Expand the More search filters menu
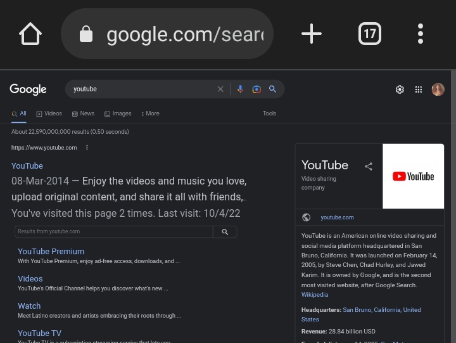 click(x=151, y=113)
